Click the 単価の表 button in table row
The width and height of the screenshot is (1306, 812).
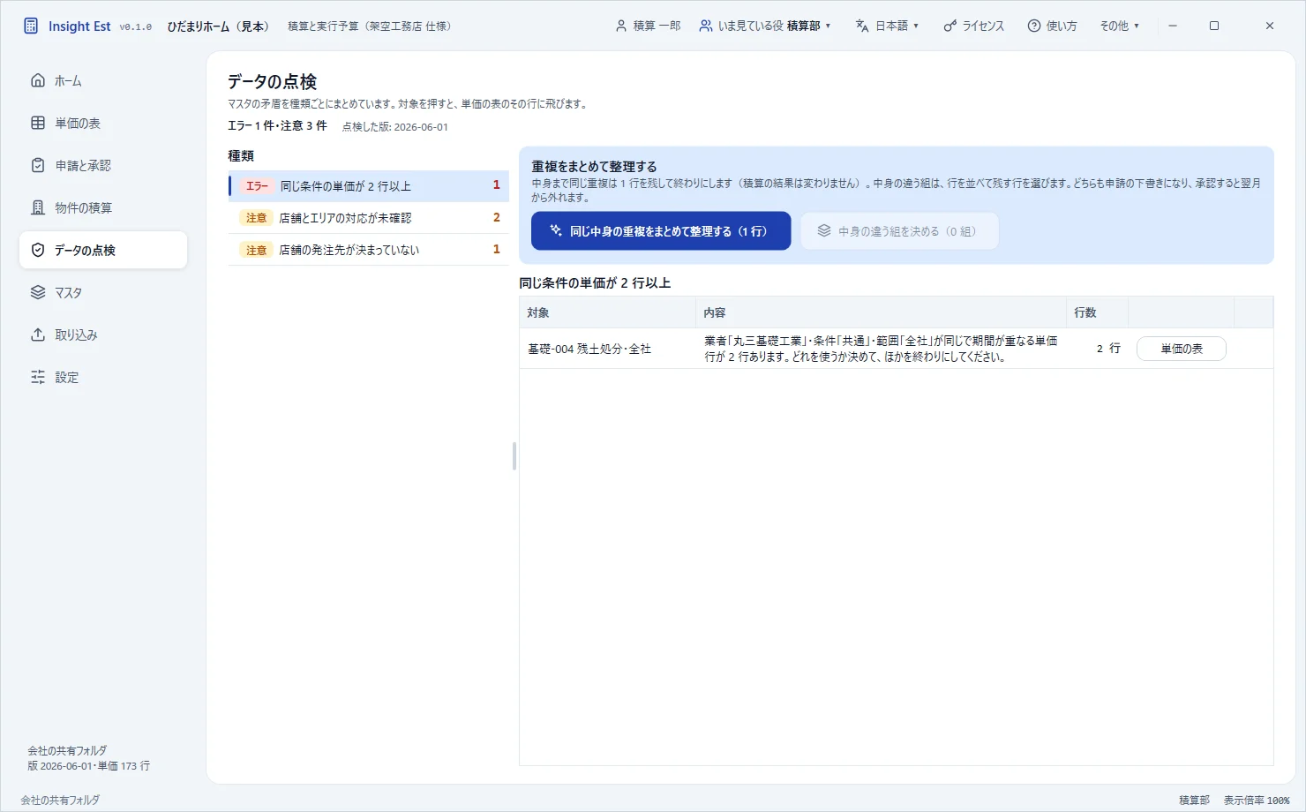point(1182,349)
